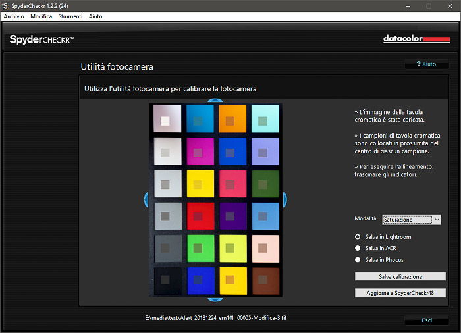Click the lime yellow-green color patch
Viewport: 461px width, 333px height.
(x=233, y=248)
